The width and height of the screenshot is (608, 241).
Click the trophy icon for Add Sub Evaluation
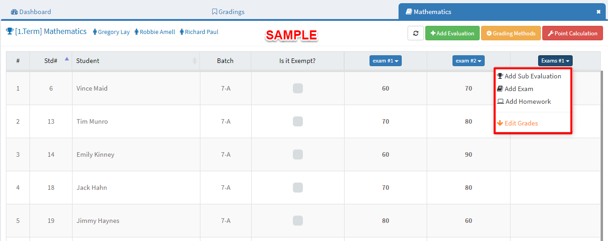500,76
